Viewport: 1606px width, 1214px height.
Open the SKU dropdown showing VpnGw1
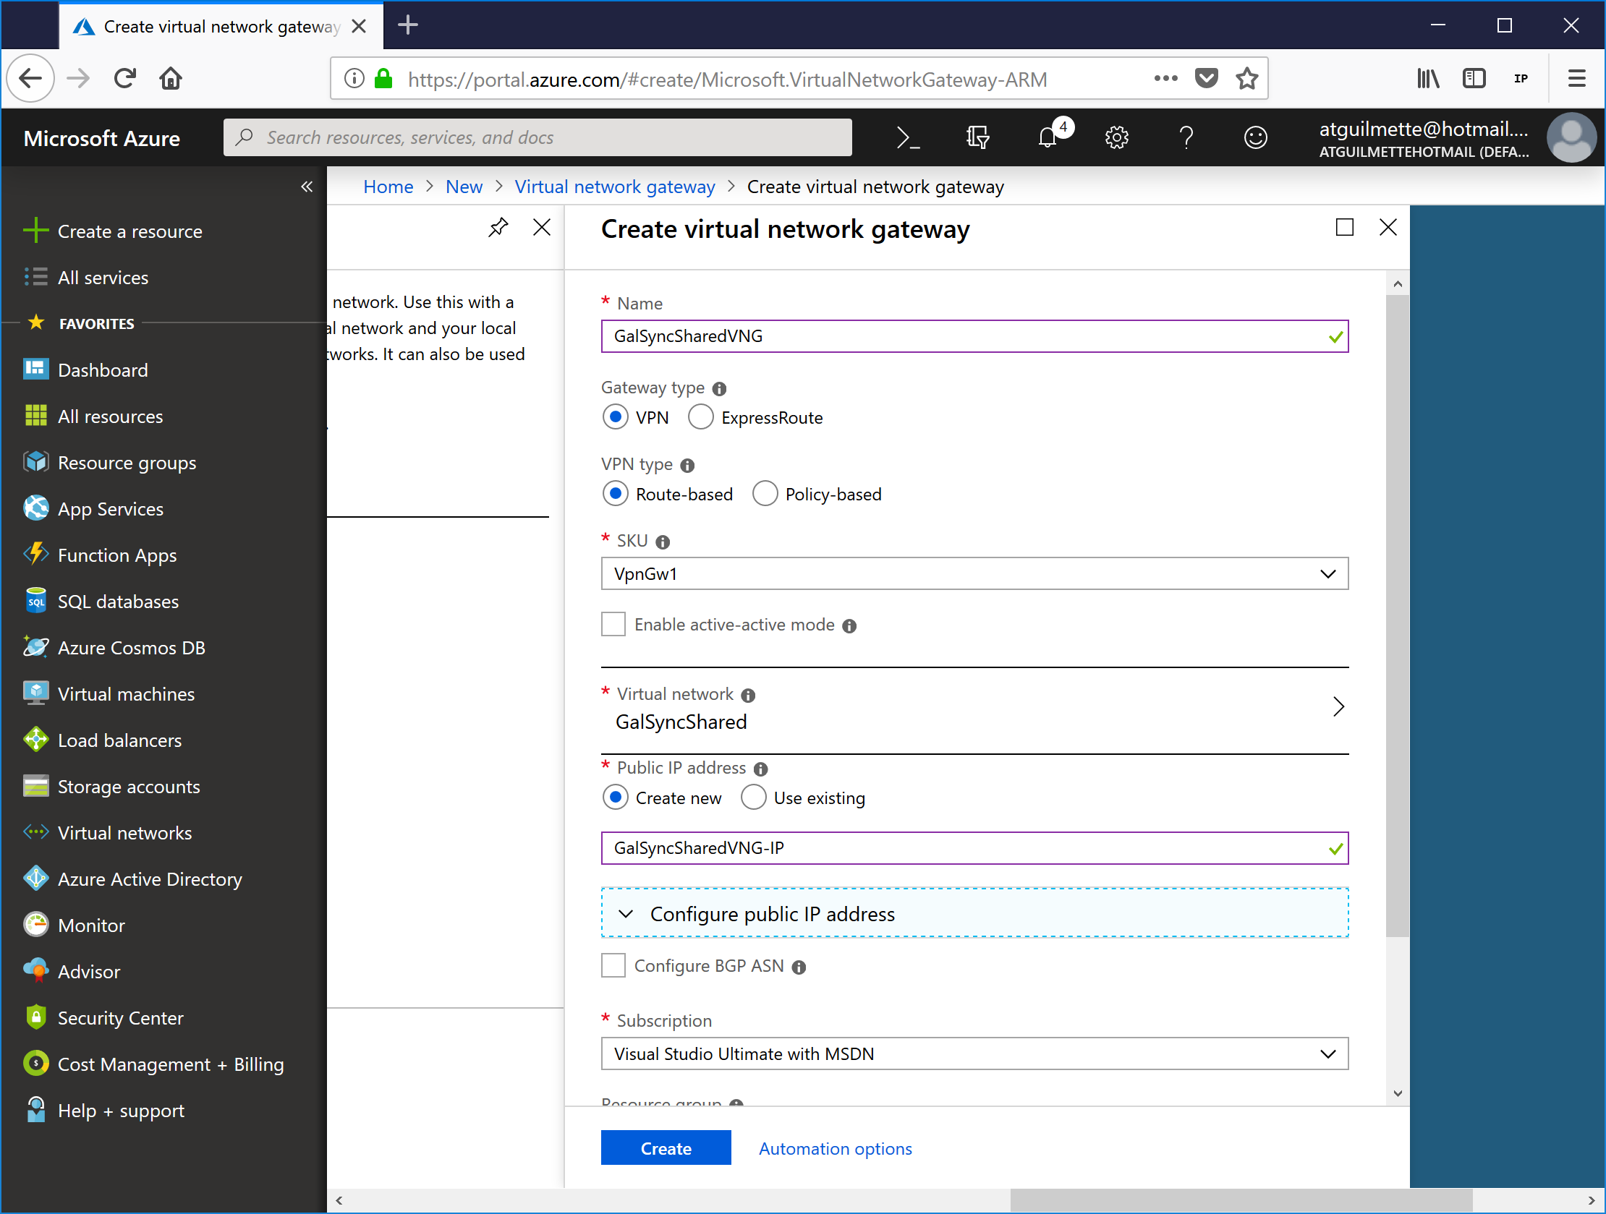pos(974,574)
